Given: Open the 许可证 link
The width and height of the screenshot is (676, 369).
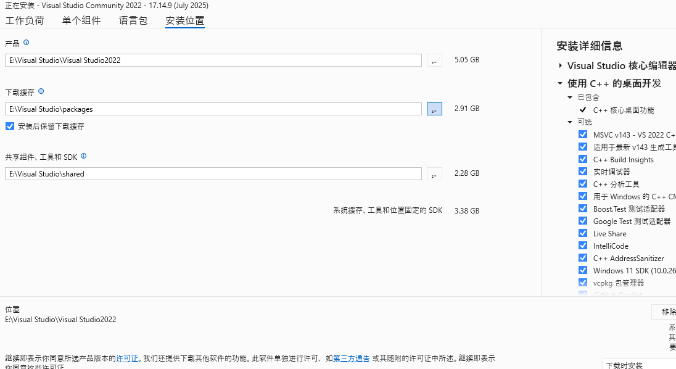Looking at the screenshot, I should [x=127, y=359].
